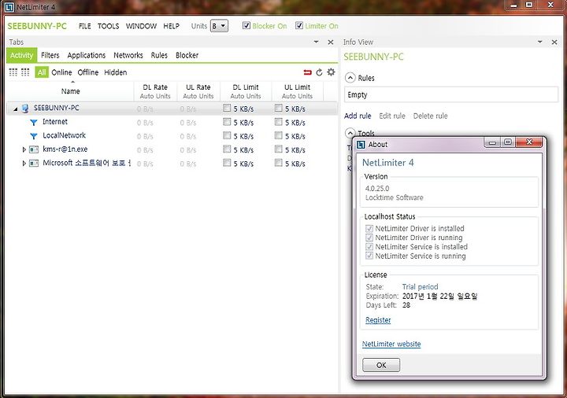Screen dimensions: 567x398
Task: Switch to the Rules tab
Action: click(x=159, y=55)
